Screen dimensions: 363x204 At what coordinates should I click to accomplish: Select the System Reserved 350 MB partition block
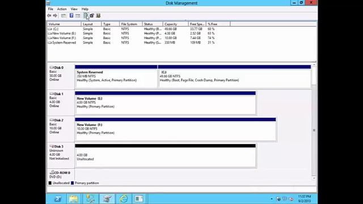pos(116,76)
